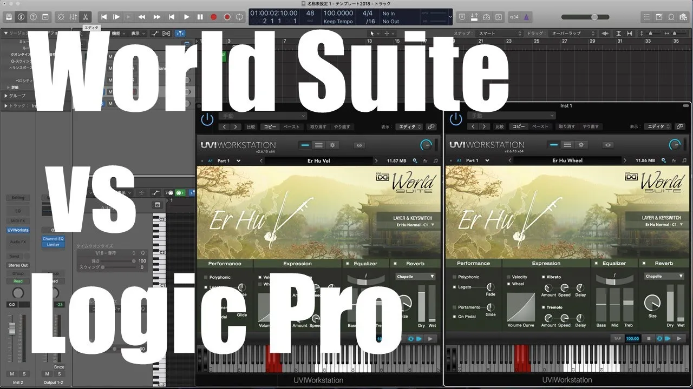693x389 pixels.
Task: Click やり直す in Er Hu Wheel plugin header
Action: (591, 126)
